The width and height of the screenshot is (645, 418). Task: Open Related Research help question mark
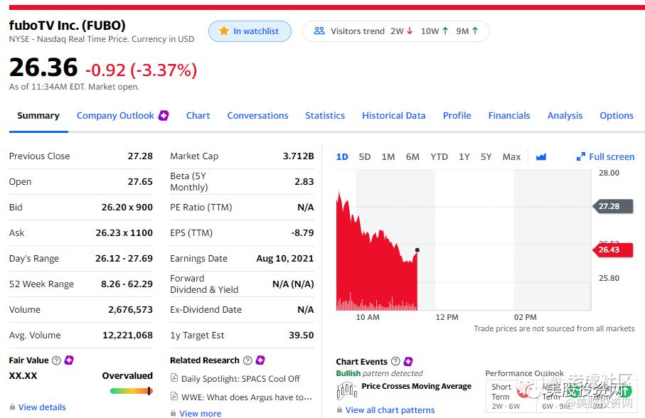(x=247, y=360)
